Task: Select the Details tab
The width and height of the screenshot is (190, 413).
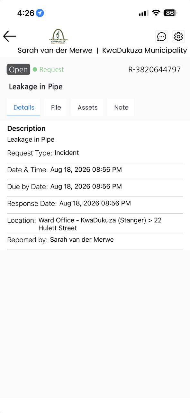Action: click(24, 107)
